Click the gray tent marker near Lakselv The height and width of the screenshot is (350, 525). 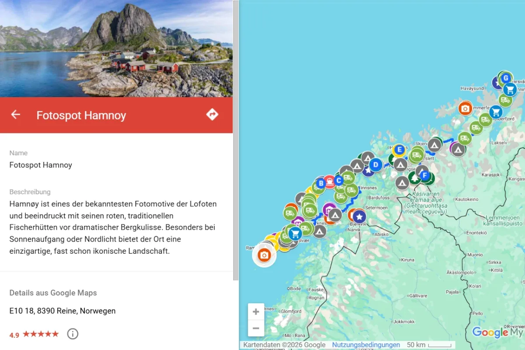458,150
